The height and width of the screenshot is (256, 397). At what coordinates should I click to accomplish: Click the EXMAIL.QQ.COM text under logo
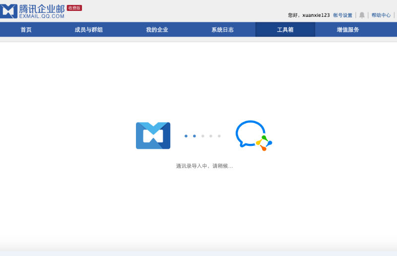tap(42, 16)
